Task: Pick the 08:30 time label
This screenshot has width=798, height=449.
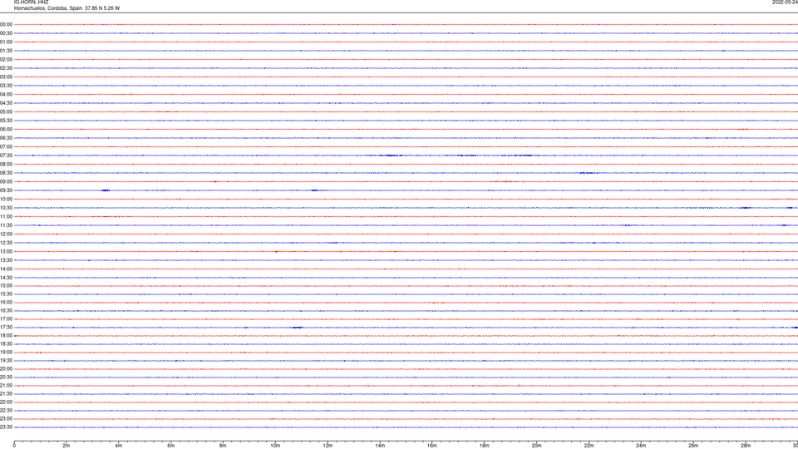Action: click(6, 173)
